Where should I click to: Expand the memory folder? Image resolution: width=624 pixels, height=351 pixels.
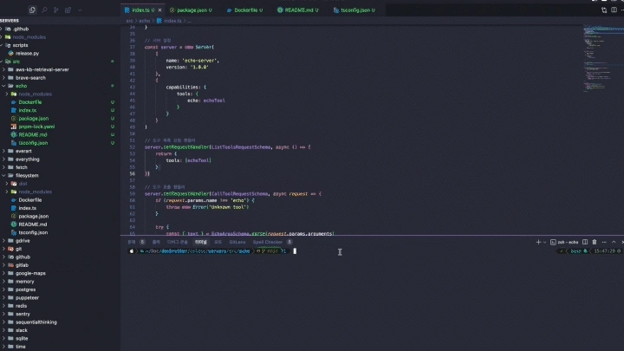point(24,282)
